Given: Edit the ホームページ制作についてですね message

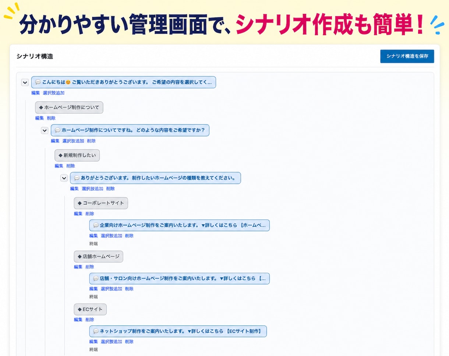Looking at the screenshot, I should click(x=55, y=141).
